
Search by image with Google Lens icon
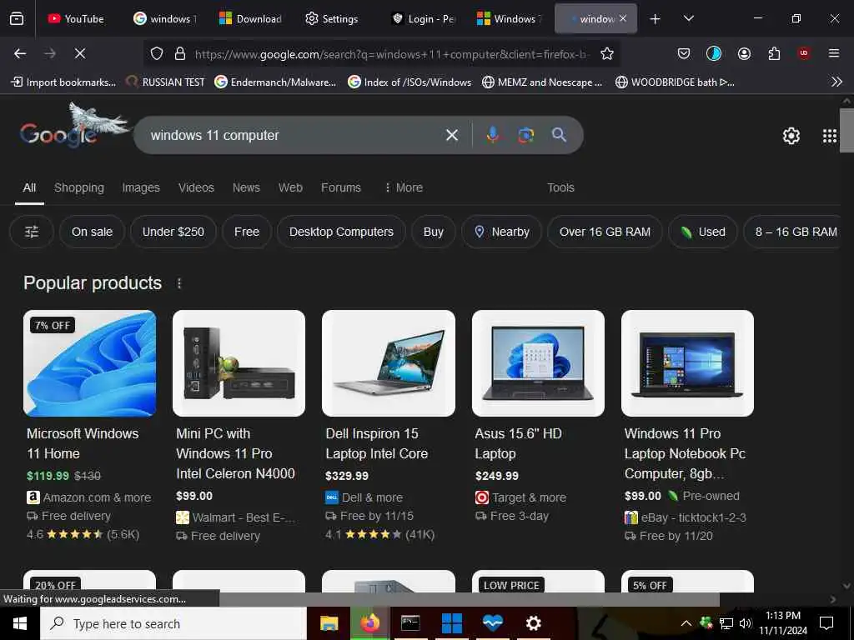point(525,135)
